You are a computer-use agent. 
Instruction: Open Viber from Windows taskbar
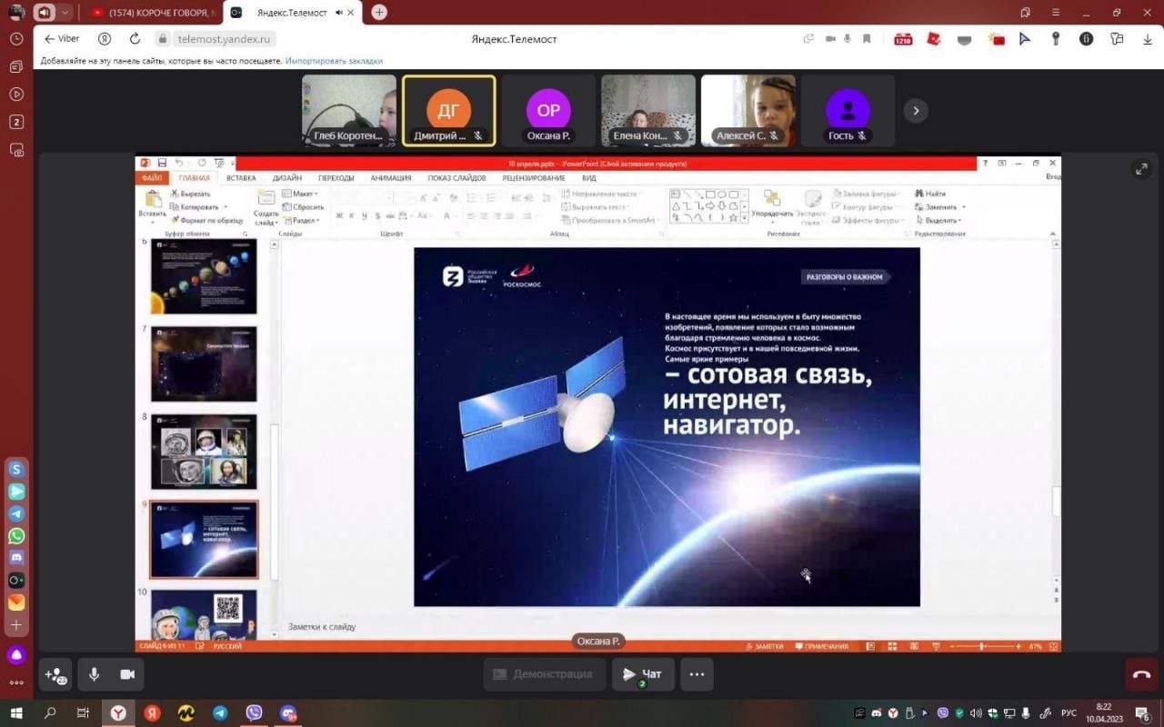click(x=254, y=713)
